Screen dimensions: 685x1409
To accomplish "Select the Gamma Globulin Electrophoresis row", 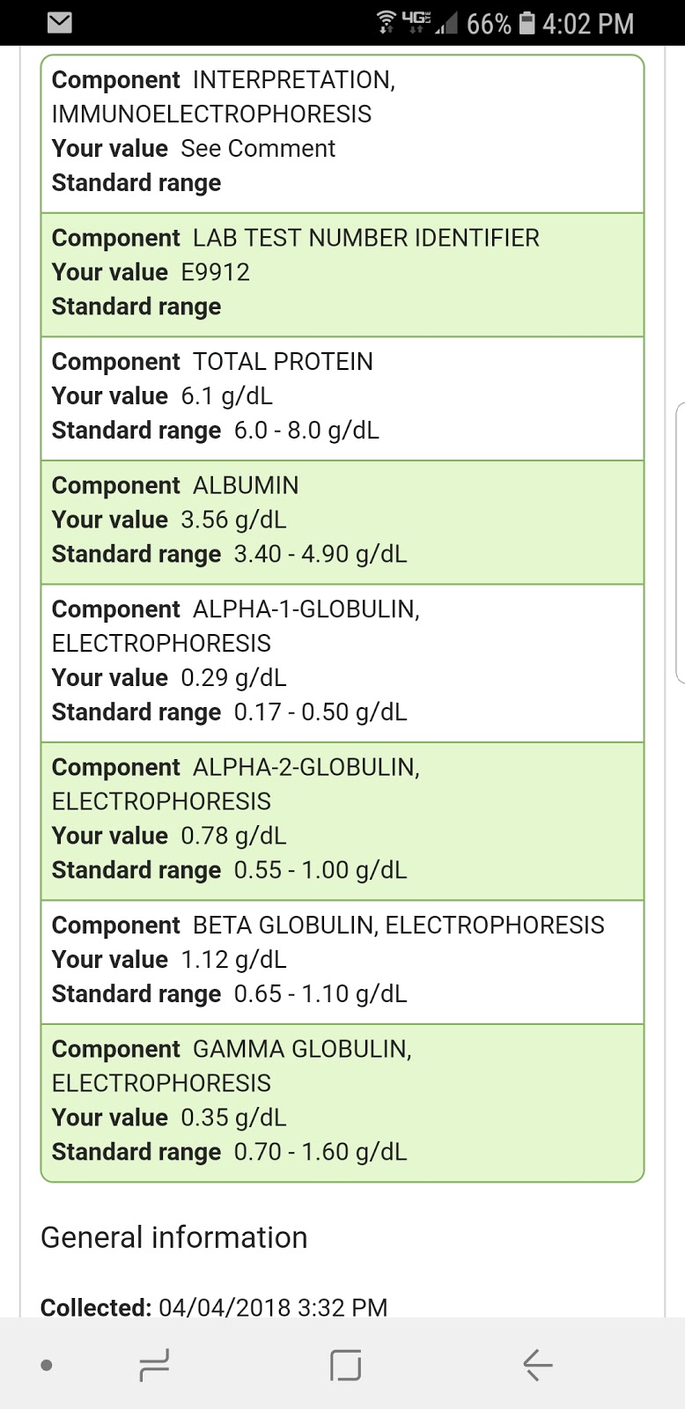I will [342, 1103].
